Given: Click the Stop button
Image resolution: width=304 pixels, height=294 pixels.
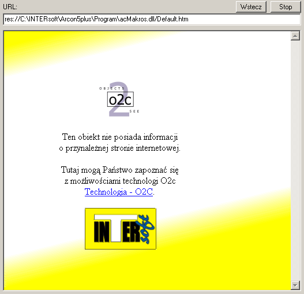Looking at the screenshot, I should (286, 7).
